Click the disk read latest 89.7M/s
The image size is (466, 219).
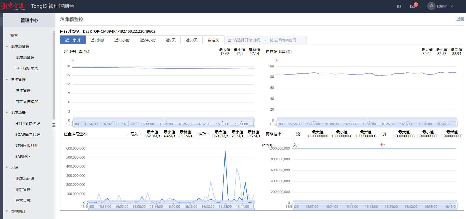[x=253, y=136]
